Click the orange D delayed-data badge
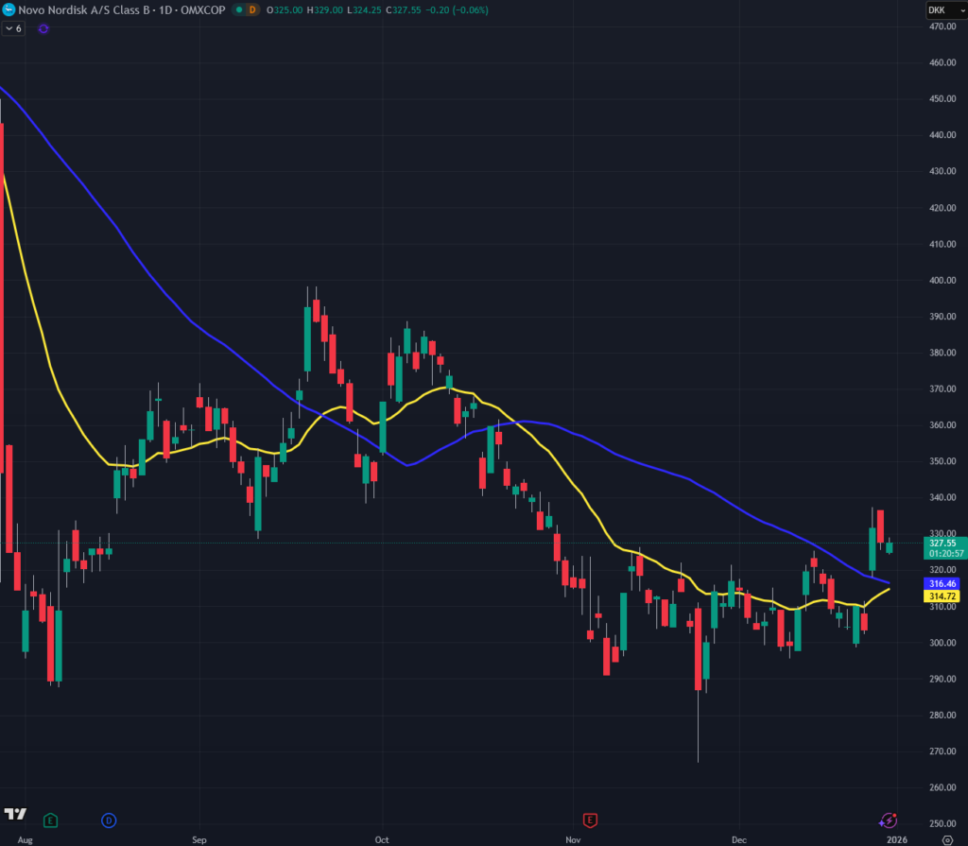968x846 pixels. [251, 9]
